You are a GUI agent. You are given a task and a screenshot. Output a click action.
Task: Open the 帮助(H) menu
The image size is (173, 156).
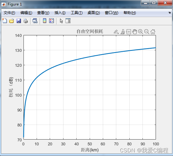pos(130,13)
